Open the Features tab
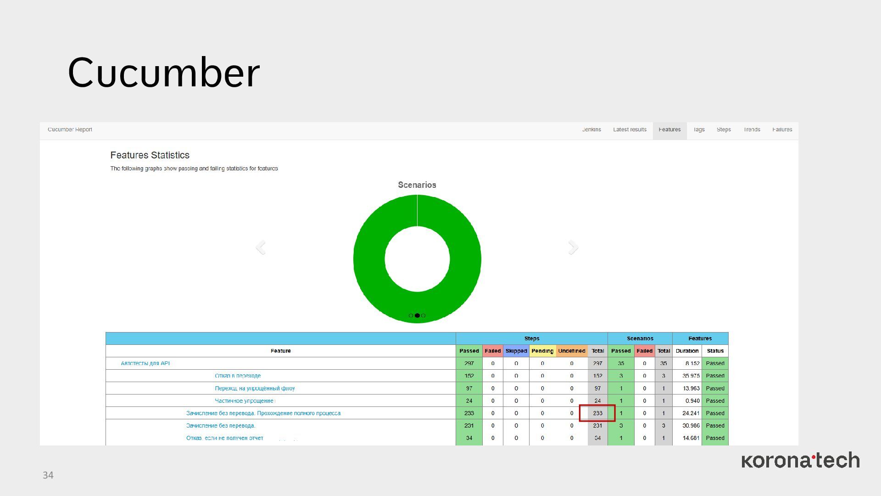881x496 pixels. tap(669, 130)
